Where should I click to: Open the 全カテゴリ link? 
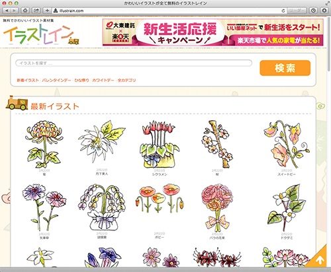(126, 81)
